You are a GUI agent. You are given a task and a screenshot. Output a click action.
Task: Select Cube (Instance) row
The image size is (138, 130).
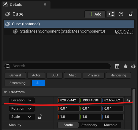click(69, 24)
